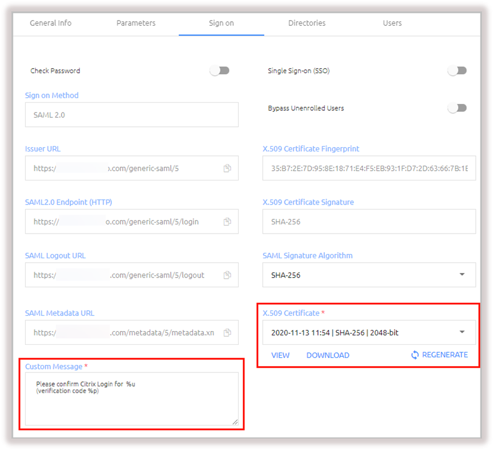This screenshot has width=494, height=450.
Task: Enable Single Sign-on (SSO) switch
Action: point(457,71)
